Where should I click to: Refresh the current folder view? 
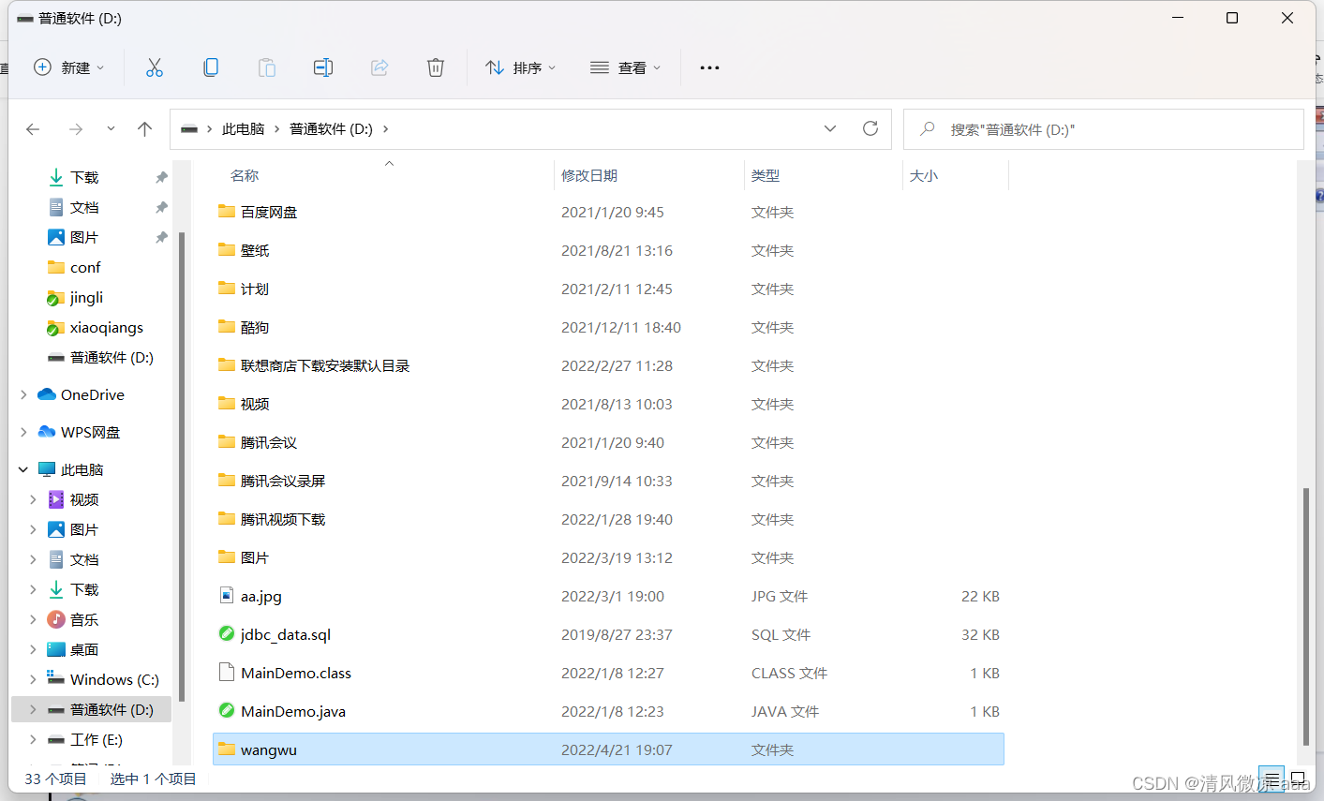(870, 128)
